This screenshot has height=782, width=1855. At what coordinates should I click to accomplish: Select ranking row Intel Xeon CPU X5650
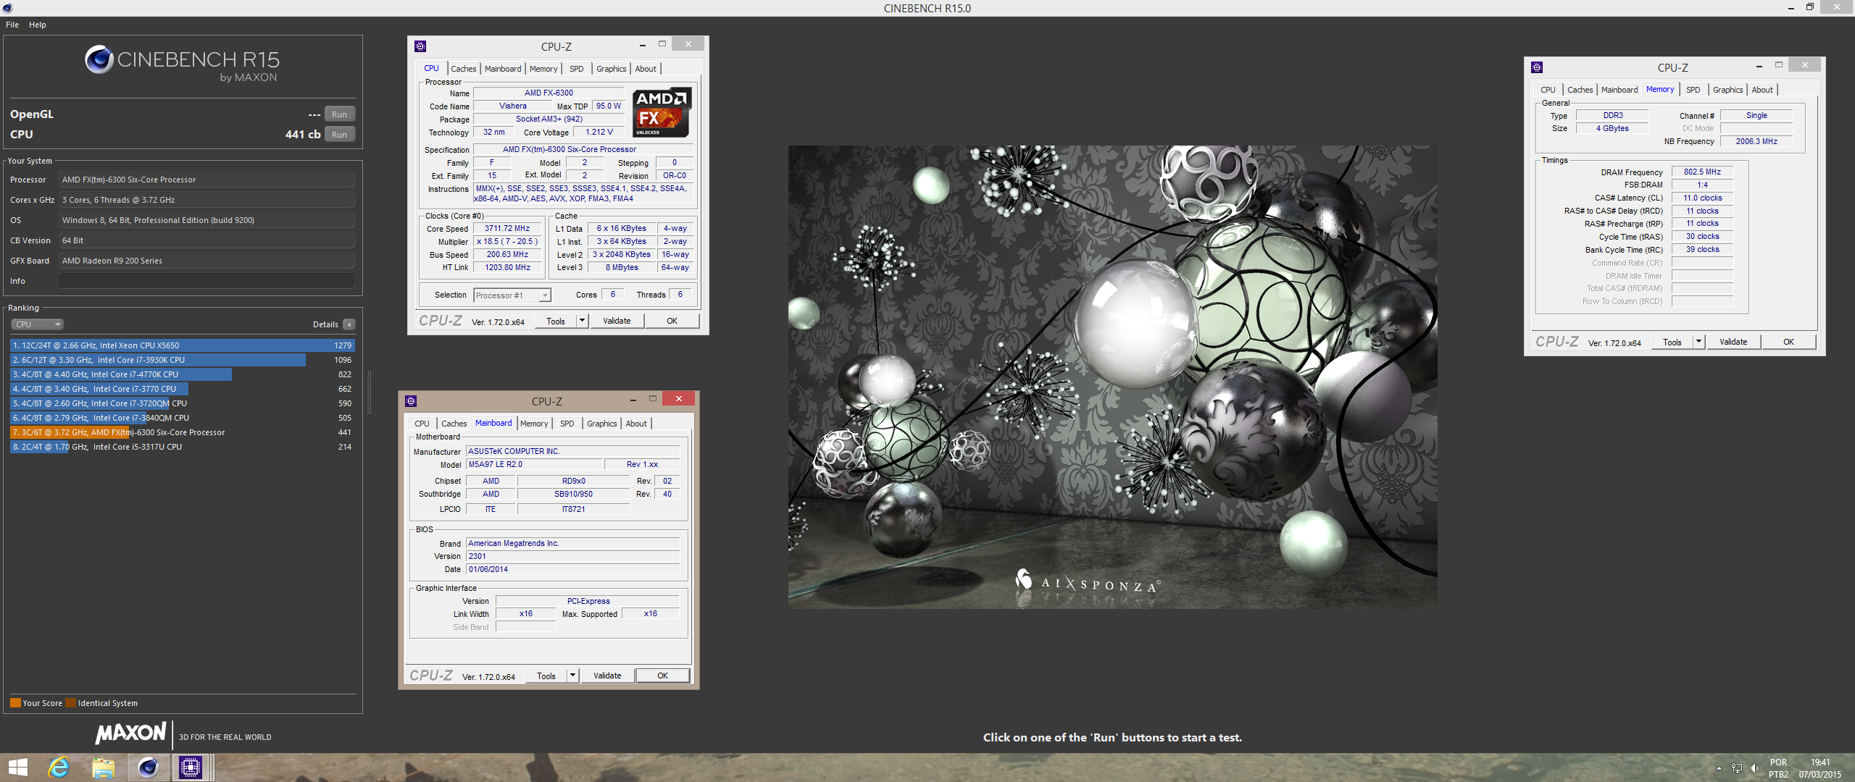[x=182, y=345]
